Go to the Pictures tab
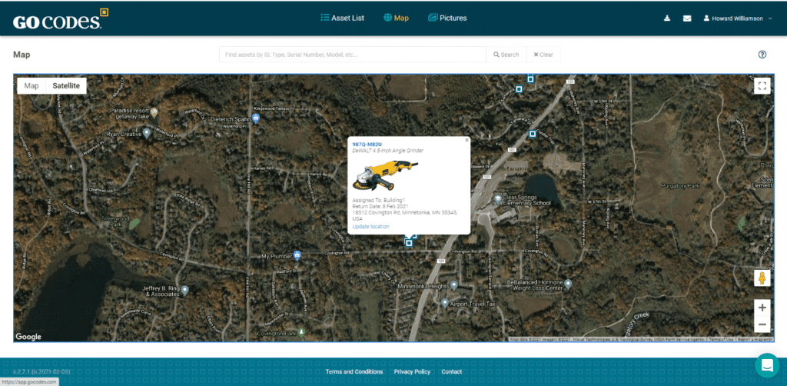787x386 pixels. pos(447,18)
